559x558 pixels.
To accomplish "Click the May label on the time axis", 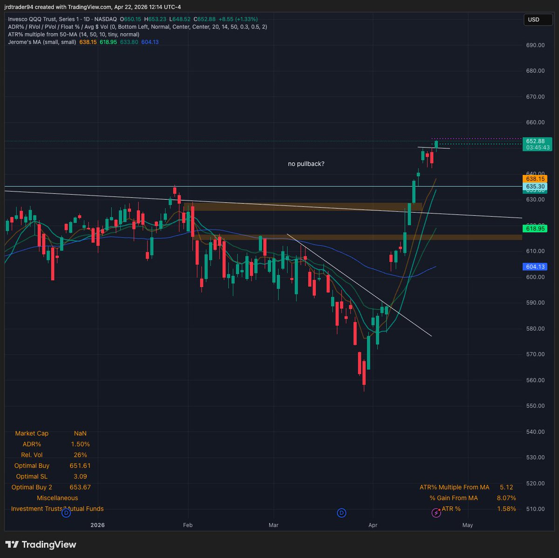I will 468,525.
